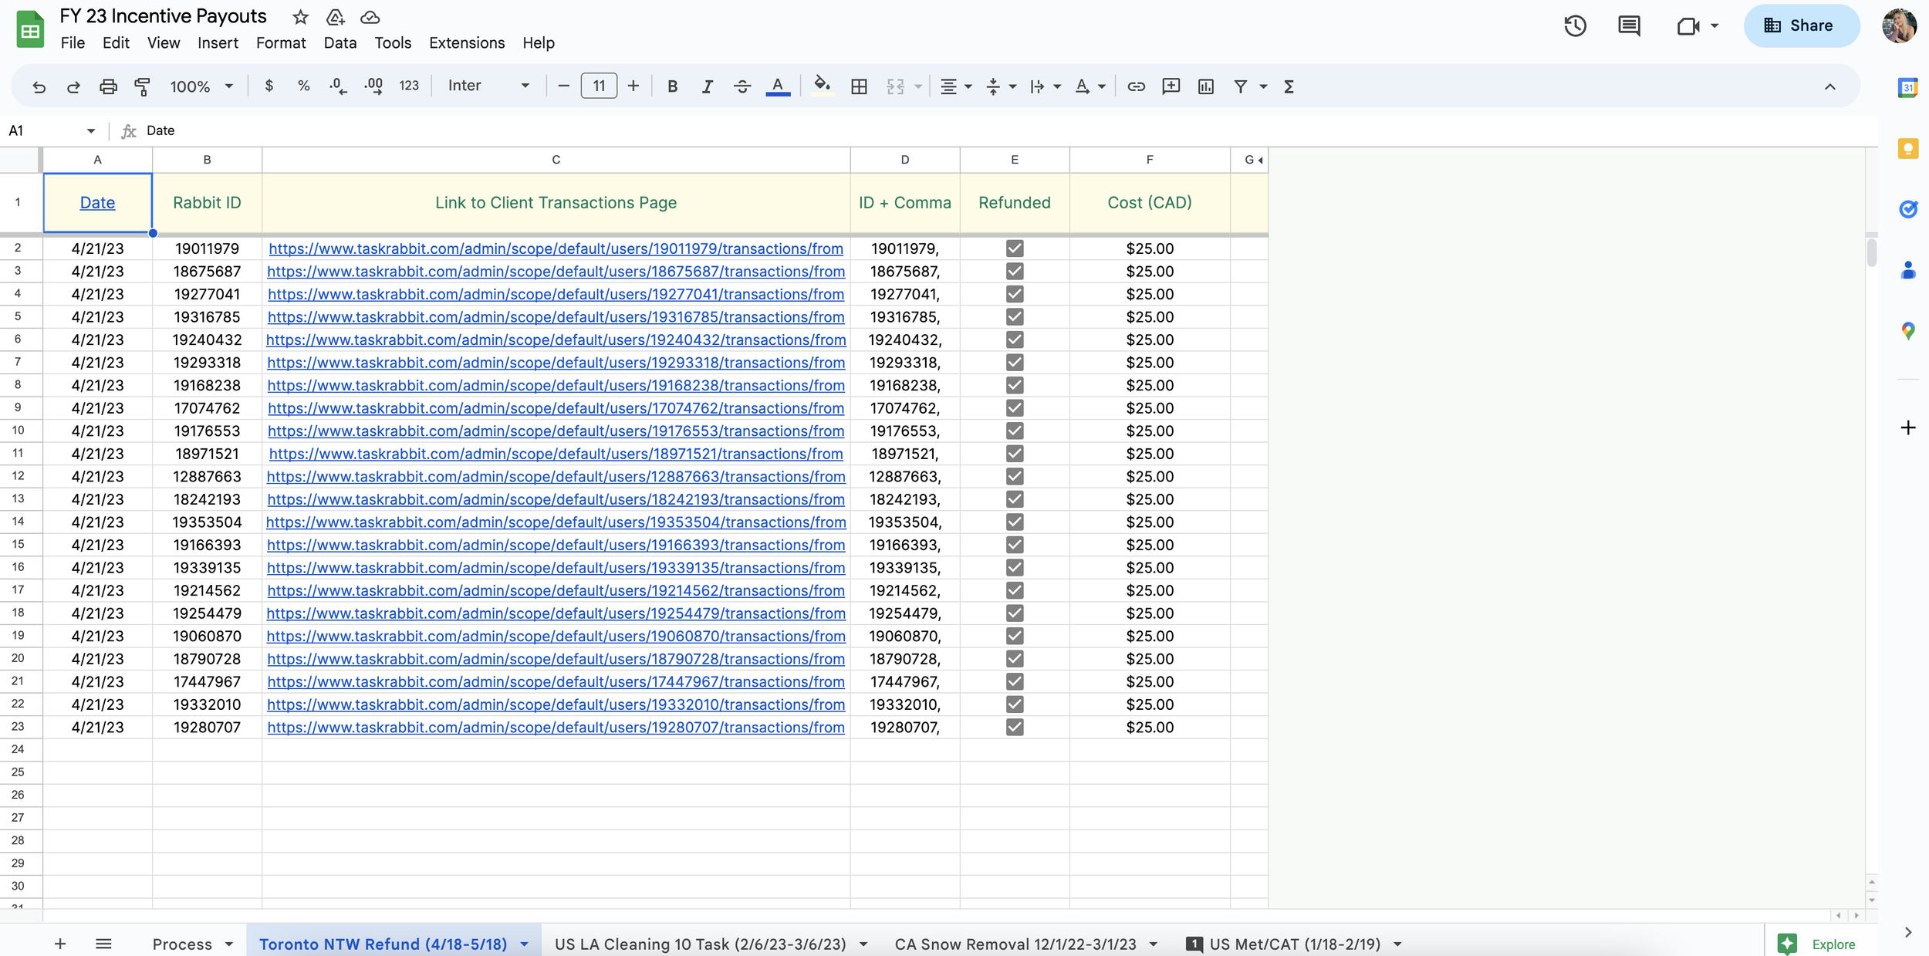Open transactions link for user 19240432
Viewport: 1929px width, 956px height.
coord(556,339)
